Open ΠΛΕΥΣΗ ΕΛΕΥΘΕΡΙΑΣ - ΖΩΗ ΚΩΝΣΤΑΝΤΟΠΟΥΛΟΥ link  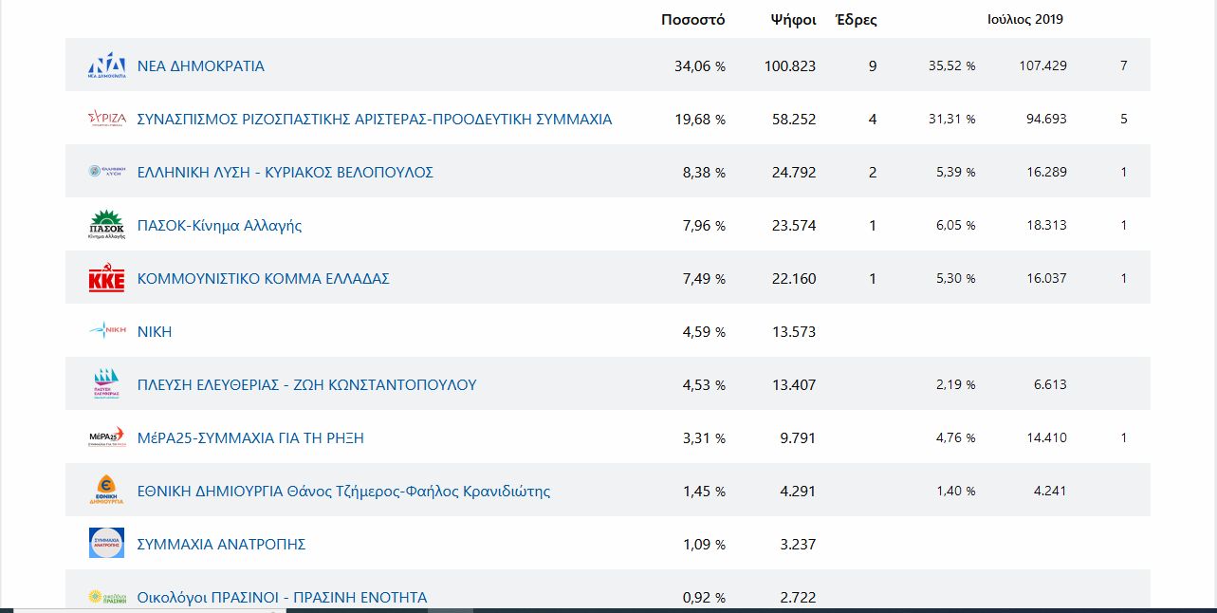pyautogui.click(x=307, y=385)
